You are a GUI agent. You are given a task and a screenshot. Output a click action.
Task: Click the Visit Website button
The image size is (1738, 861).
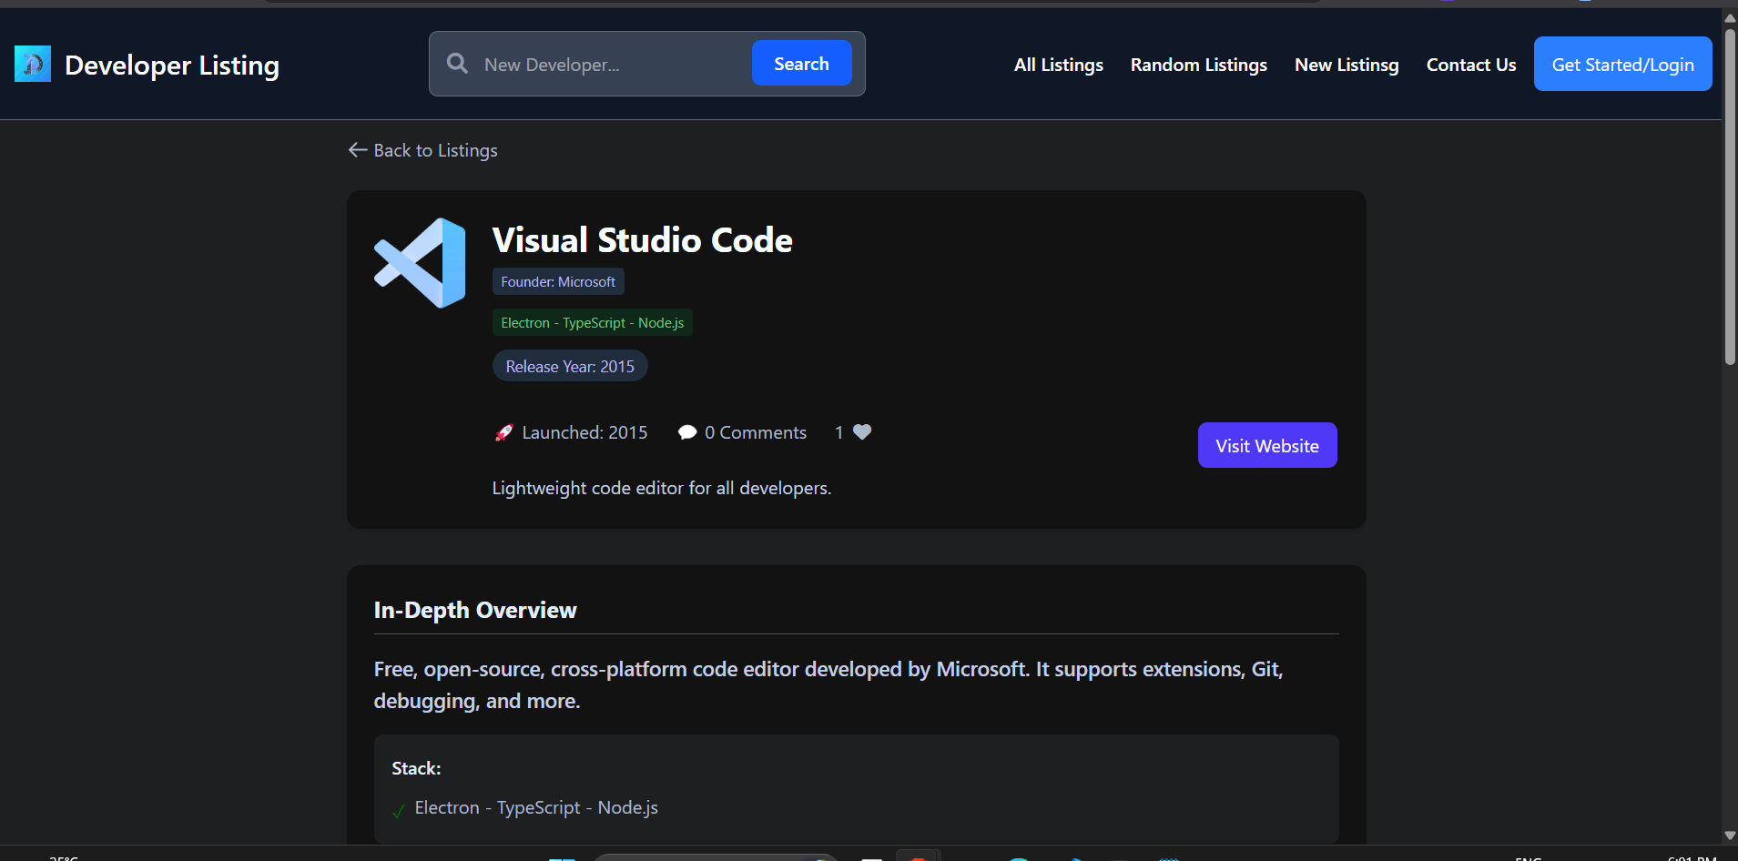pyautogui.click(x=1267, y=445)
